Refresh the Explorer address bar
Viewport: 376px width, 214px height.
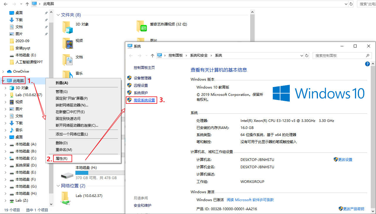[351, 4]
